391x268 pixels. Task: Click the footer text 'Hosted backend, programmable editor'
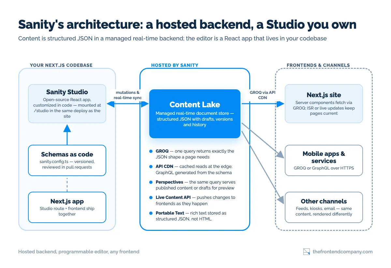[79, 252]
